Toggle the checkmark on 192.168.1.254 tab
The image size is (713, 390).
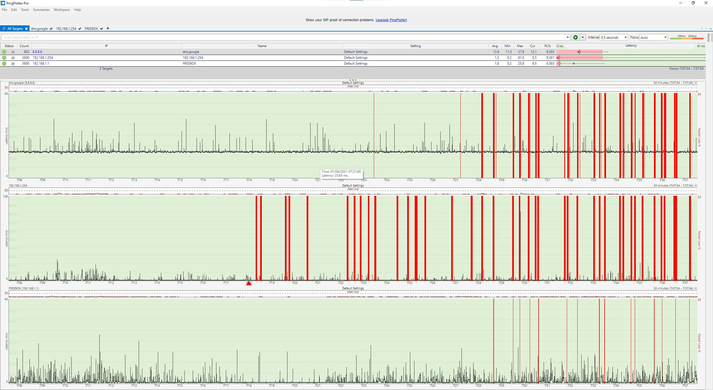(80, 28)
